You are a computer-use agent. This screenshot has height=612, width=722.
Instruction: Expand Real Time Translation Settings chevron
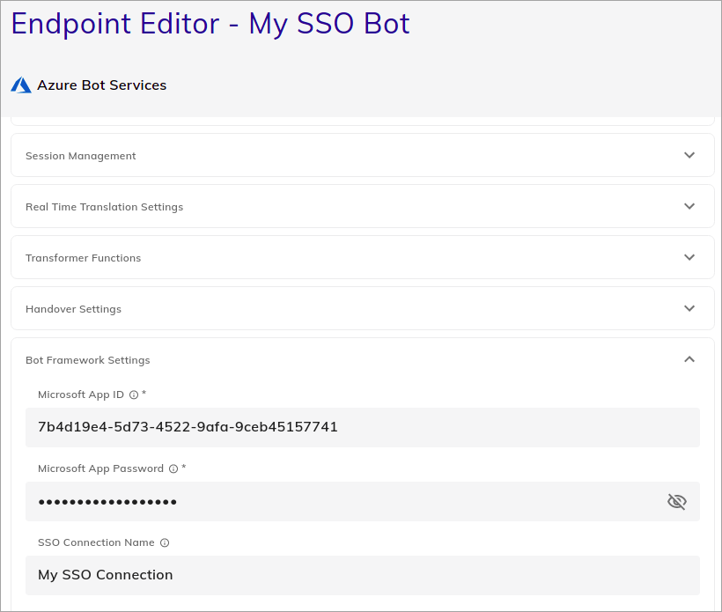click(689, 206)
